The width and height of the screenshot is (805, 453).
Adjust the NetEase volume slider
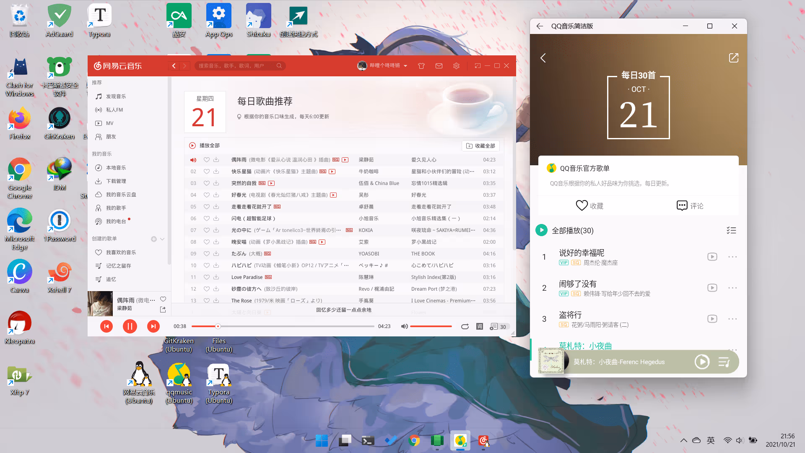[x=431, y=326]
